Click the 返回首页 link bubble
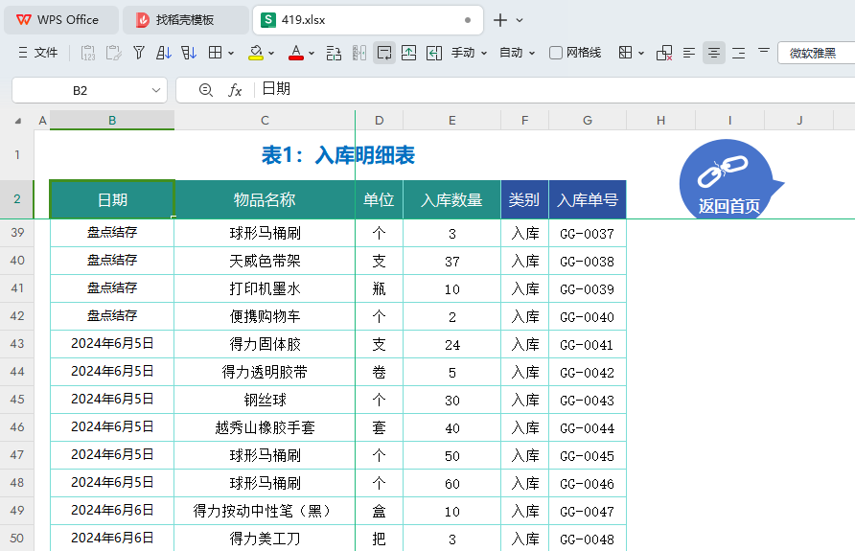This screenshot has width=855, height=551. [729, 180]
